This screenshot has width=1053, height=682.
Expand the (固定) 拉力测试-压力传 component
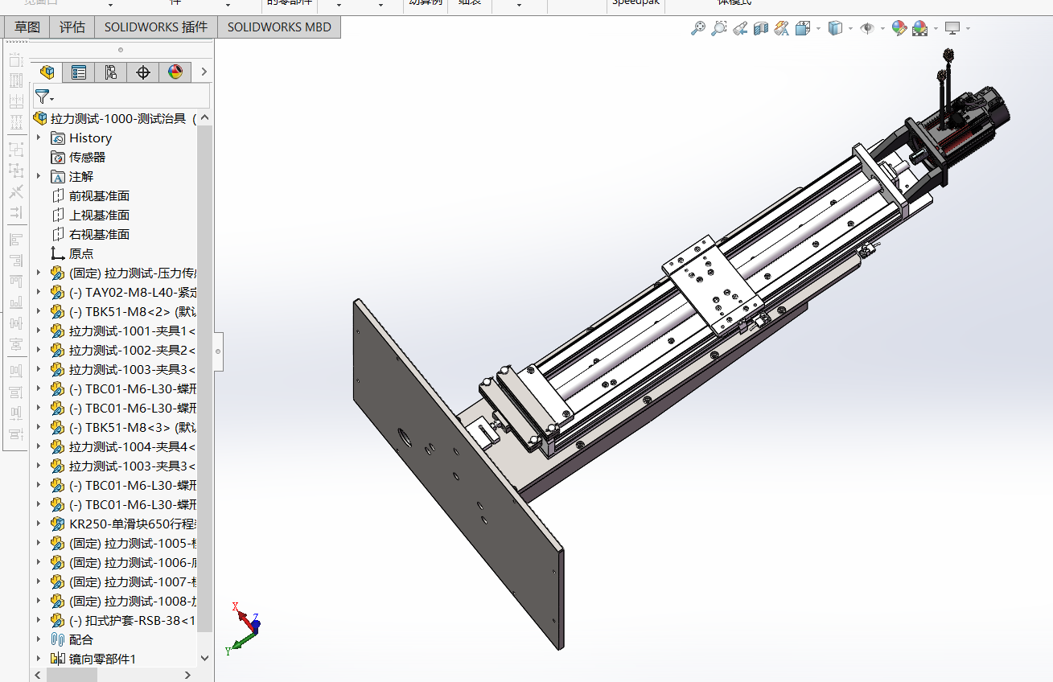click(39, 273)
